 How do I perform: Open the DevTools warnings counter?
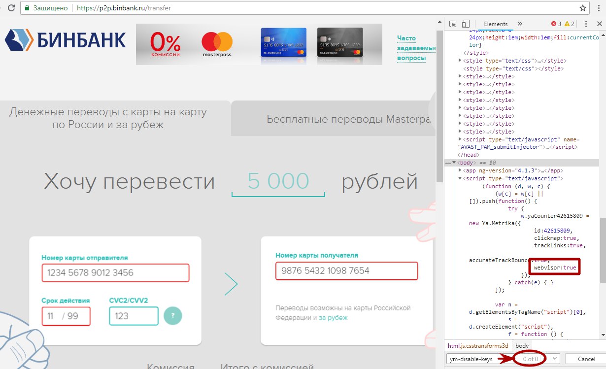pyautogui.click(x=570, y=24)
